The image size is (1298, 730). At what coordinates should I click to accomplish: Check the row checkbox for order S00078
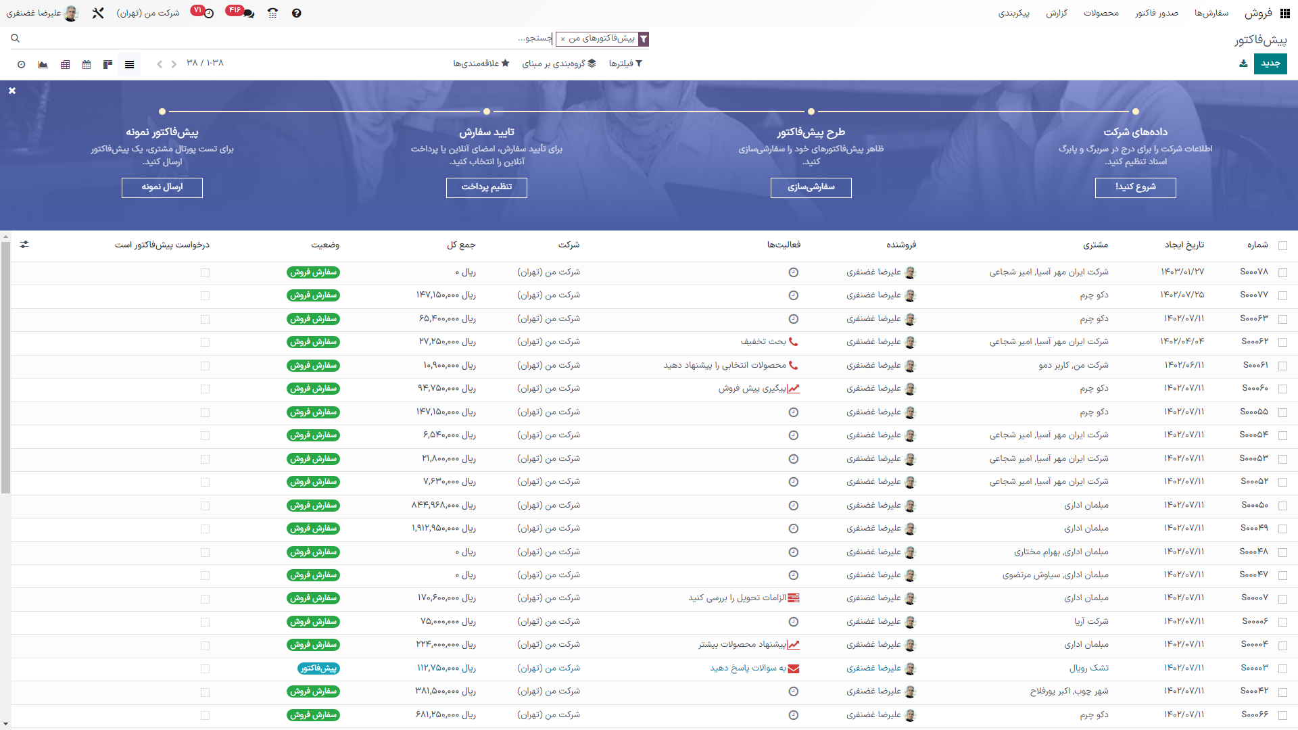[1282, 272]
